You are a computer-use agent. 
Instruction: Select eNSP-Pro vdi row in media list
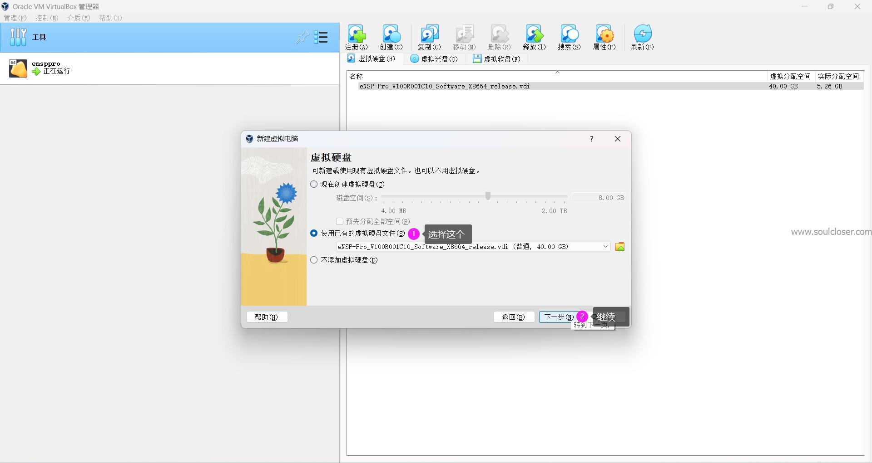(605, 86)
